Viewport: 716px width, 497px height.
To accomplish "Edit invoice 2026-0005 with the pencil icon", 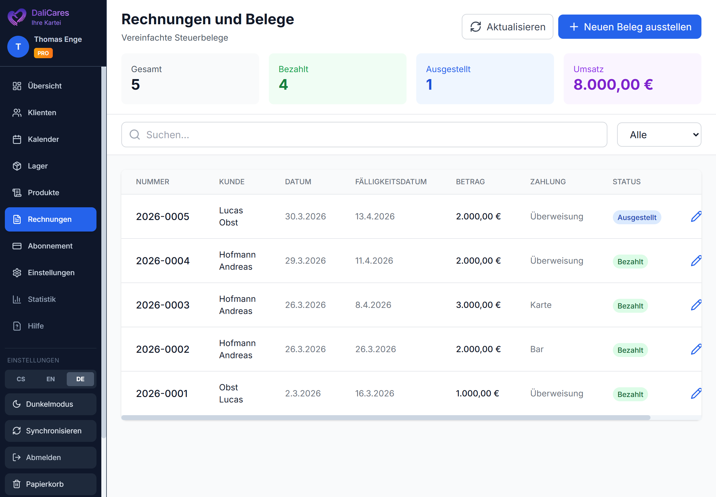I will pos(696,216).
